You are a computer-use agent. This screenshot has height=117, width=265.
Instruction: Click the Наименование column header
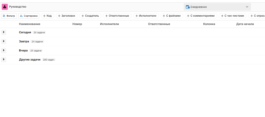coord(30,24)
